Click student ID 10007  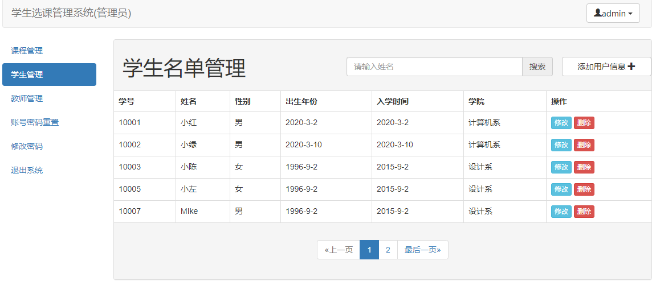coord(130,212)
